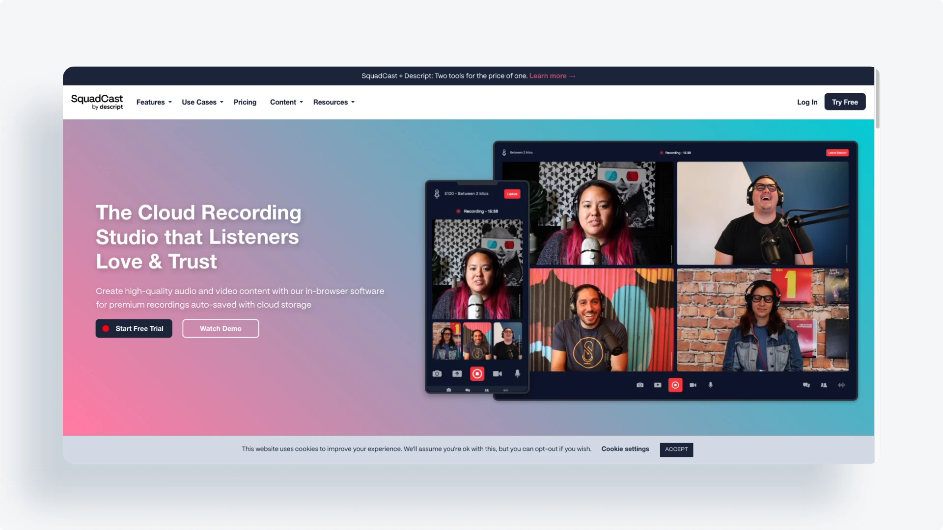Turn off the video camera in the toolbar
Image resolution: width=943 pixels, height=530 pixels.
click(693, 385)
